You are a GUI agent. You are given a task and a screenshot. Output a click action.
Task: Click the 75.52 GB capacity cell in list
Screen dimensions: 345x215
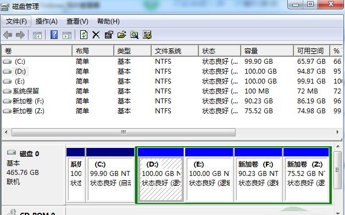[x=259, y=111]
